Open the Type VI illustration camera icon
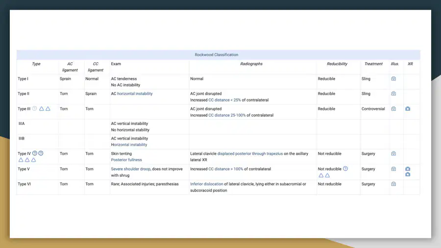The height and width of the screenshot is (248, 441). pyautogui.click(x=393, y=184)
